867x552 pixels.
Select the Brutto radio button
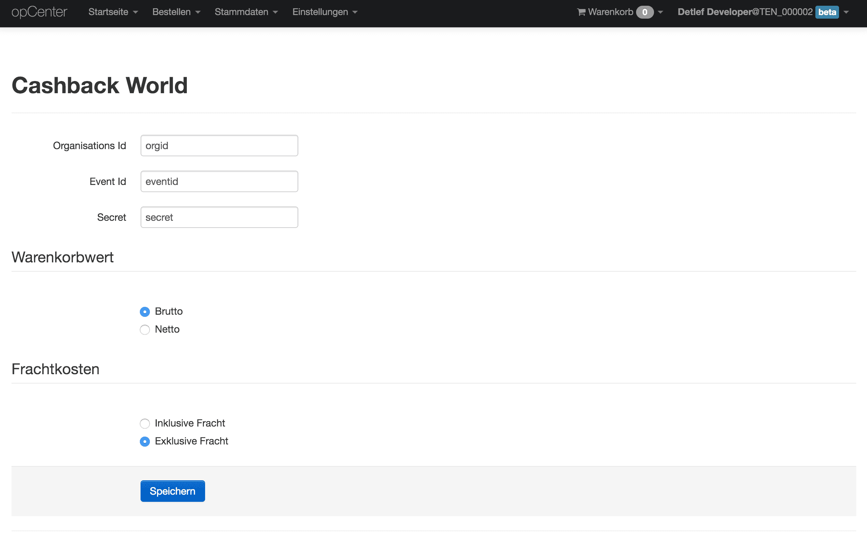145,312
